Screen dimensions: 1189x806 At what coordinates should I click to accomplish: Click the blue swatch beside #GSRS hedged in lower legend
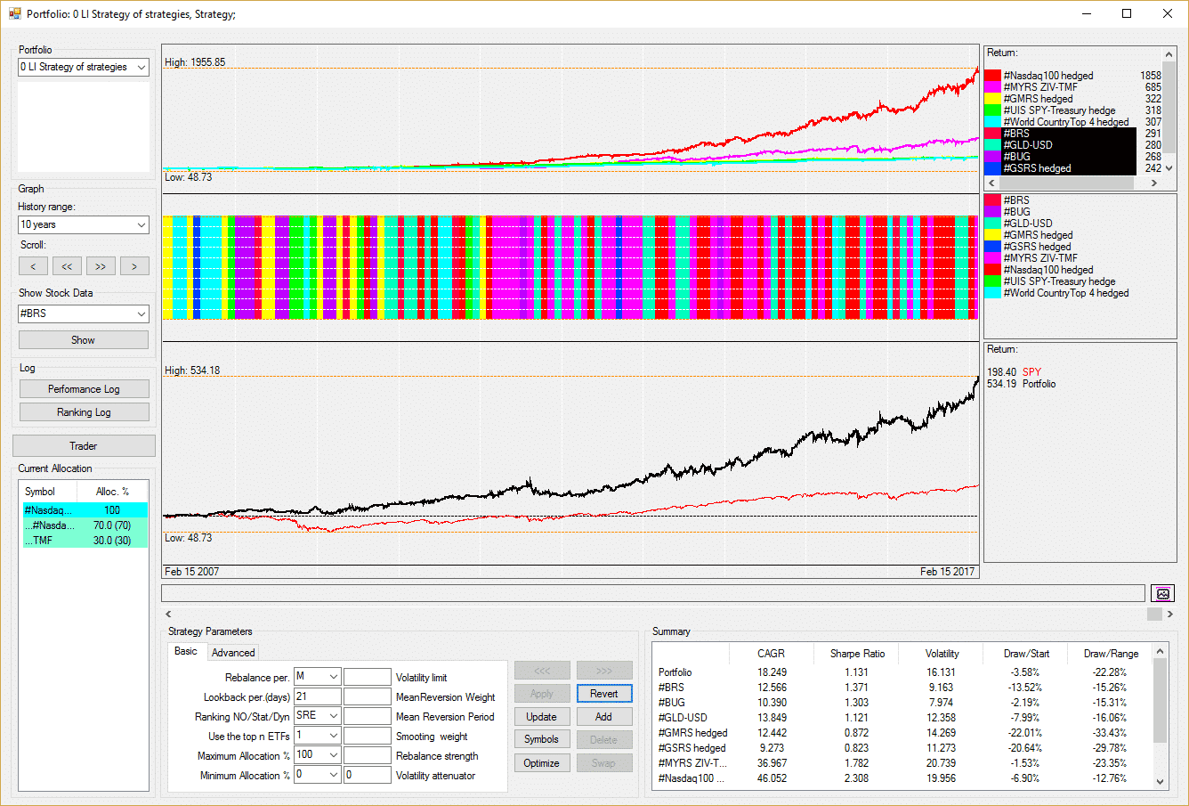(x=993, y=247)
